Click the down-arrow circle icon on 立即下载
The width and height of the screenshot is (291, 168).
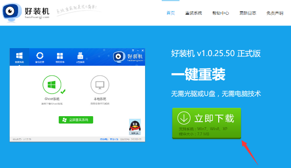point(184,118)
